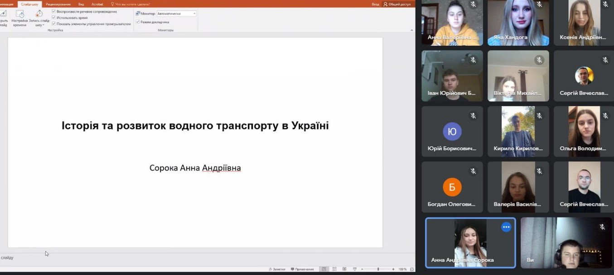The width and height of the screenshot is (614, 275).
Task: Open the Рецензирование ribbon tab
Action: (58, 4)
